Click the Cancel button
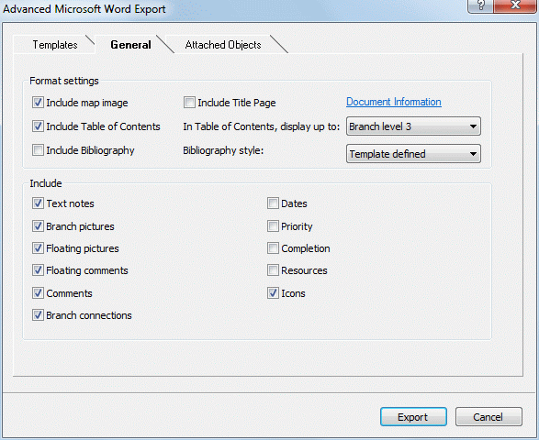Viewport: 539px width, 440px height. (x=488, y=417)
